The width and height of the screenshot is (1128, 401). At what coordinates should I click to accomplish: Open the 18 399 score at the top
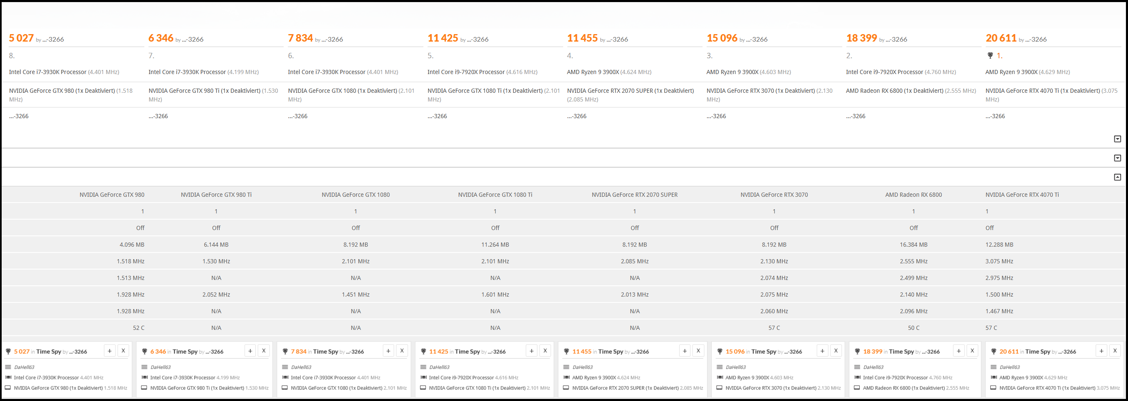(x=861, y=38)
